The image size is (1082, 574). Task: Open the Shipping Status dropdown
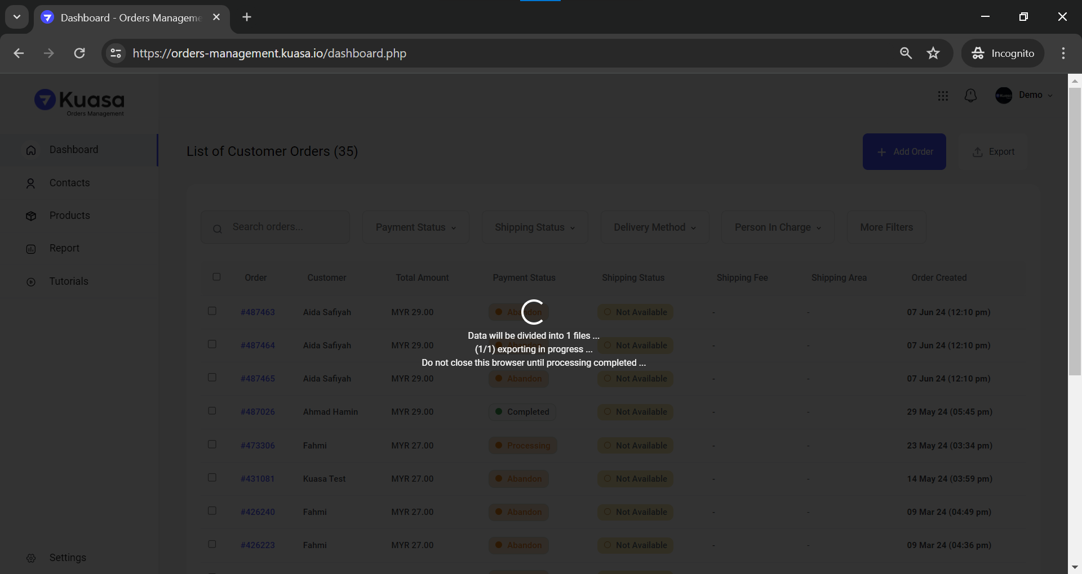coord(534,227)
